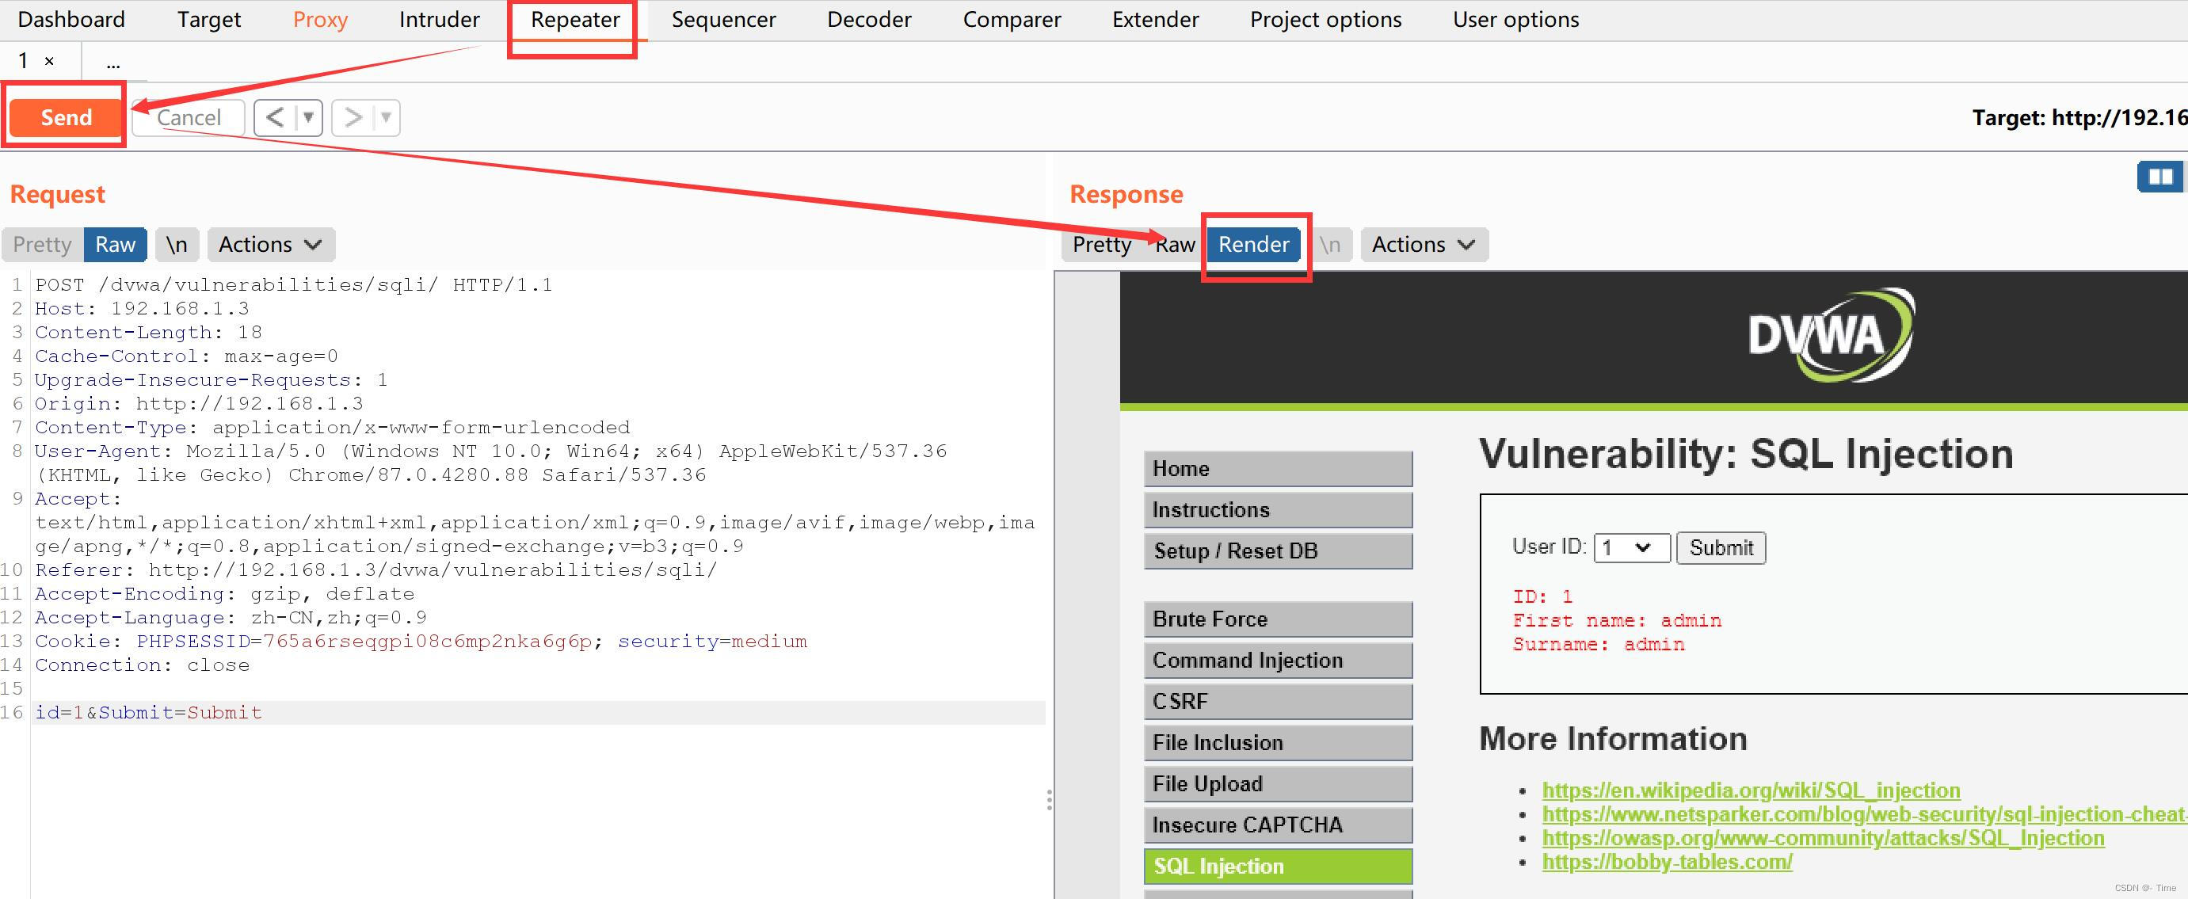
Task: Click the Target URL label
Action: 2079,118
